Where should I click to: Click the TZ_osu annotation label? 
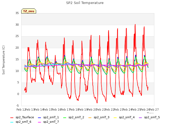click(x=29, y=11)
